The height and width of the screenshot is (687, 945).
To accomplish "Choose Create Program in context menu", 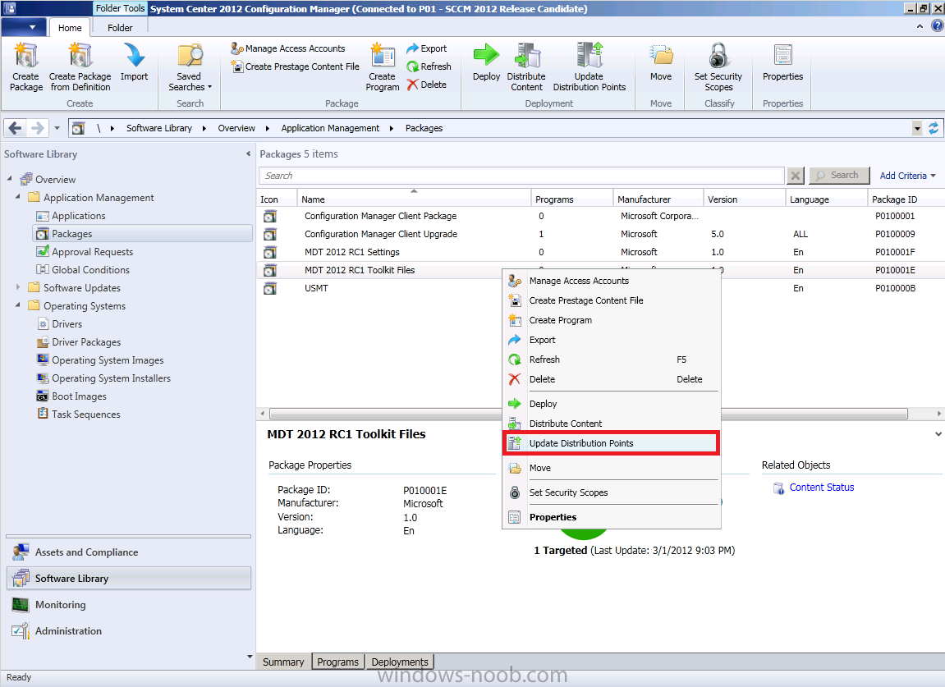I will pyautogui.click(x=611, y=320).
